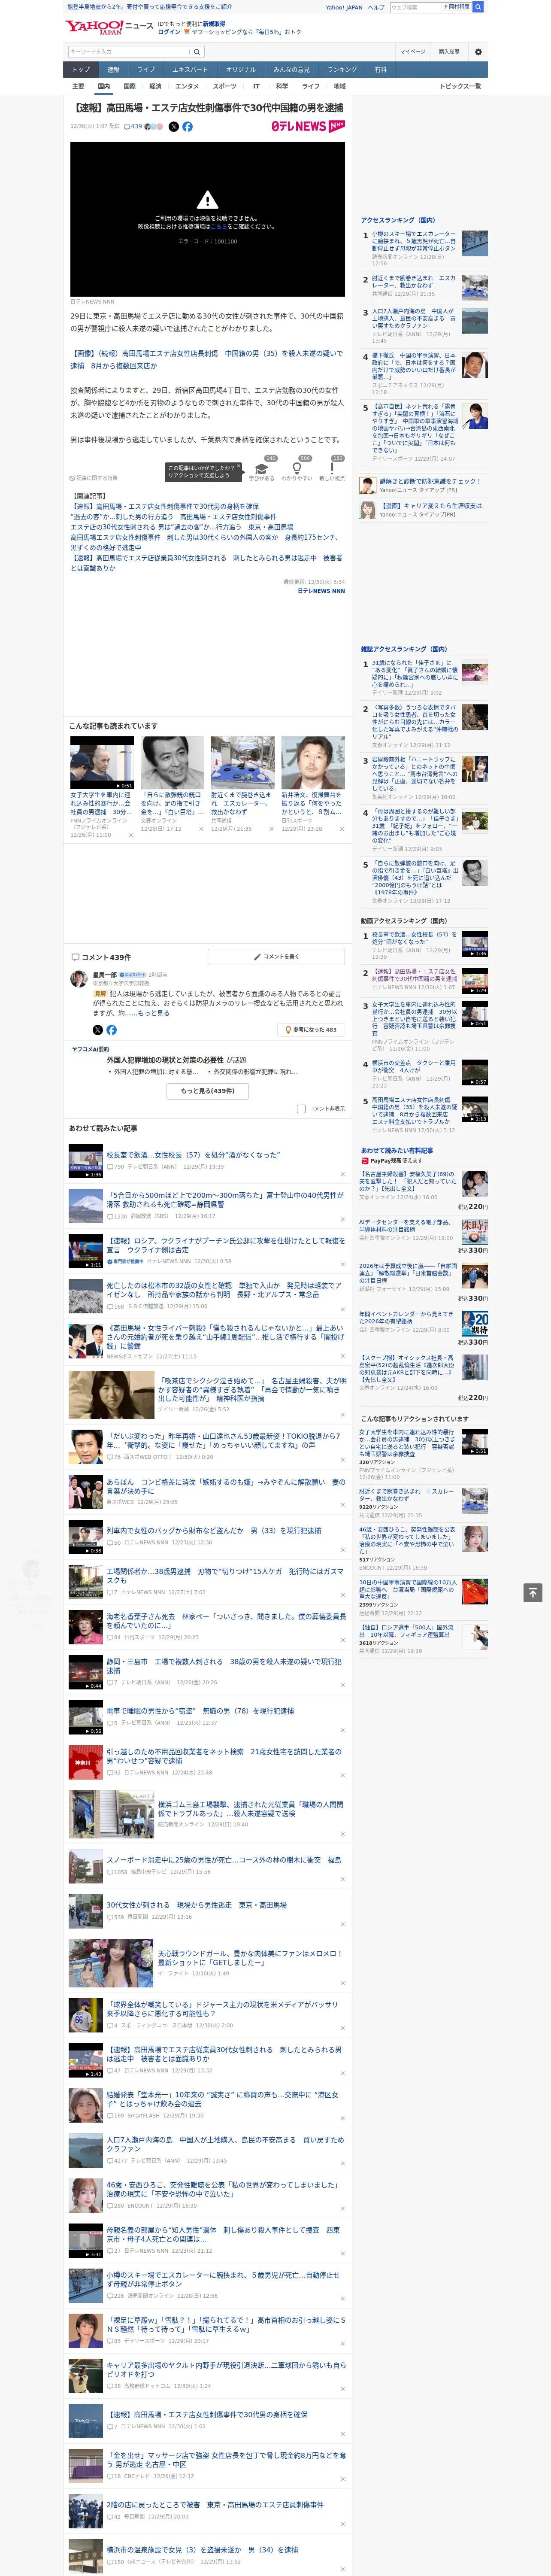Share 星周一郎 comment on Facebook
Screen dimensions: 551x2576
click(111, 1029)
